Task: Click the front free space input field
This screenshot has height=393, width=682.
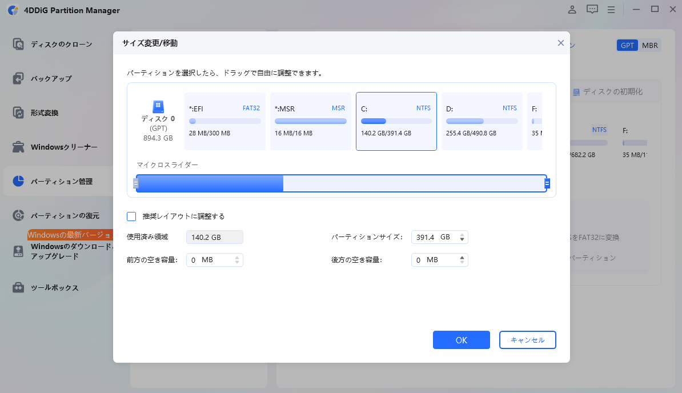Action: (214, 260)
